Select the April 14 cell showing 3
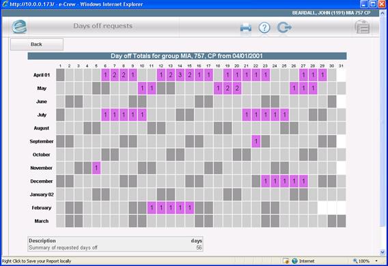This screenshot has height=266, width=388. click(x=180, y=75)
